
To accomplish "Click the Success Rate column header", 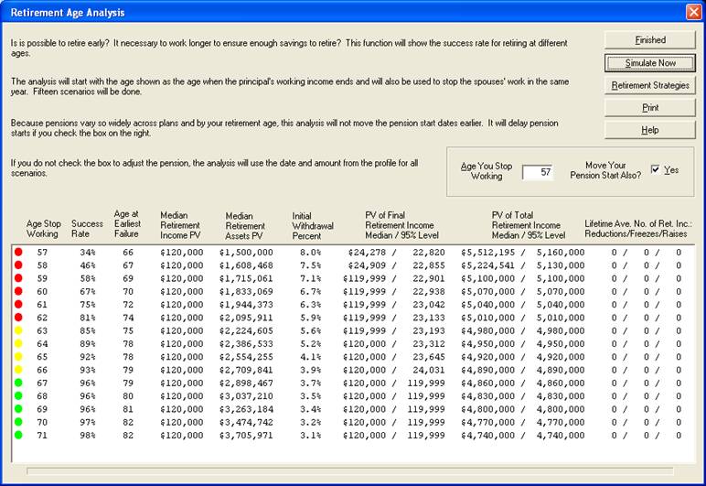I will [87, 228].
